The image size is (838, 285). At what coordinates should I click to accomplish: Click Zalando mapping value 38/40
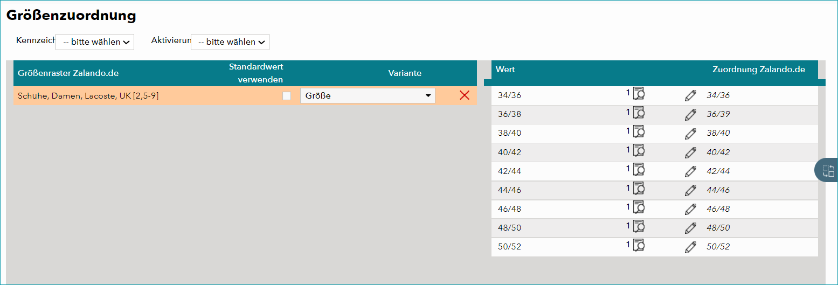[x=718, y=133]
